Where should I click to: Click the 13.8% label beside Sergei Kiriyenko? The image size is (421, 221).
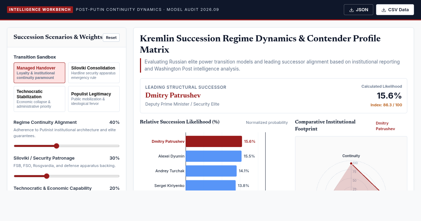(x=243, y=186)
